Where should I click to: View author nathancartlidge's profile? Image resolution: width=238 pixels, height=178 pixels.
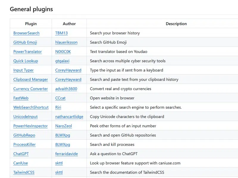point(69,117)
